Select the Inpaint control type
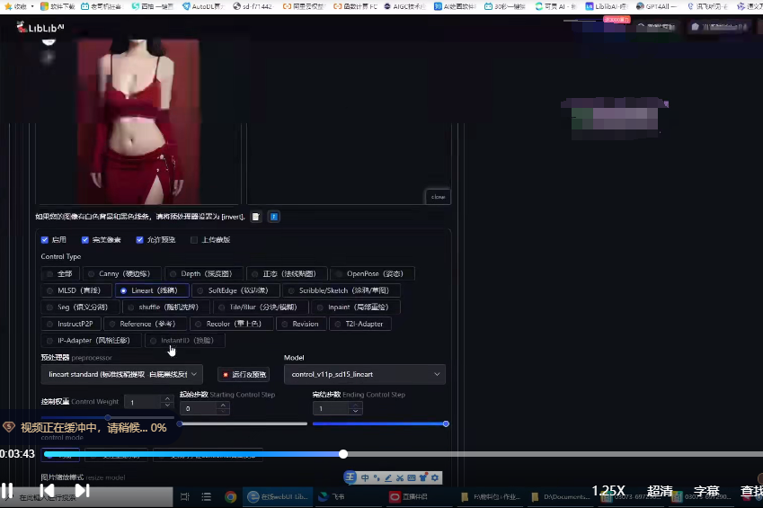The image size is (763, 508). pyautogui.click(x=356, y=307)
